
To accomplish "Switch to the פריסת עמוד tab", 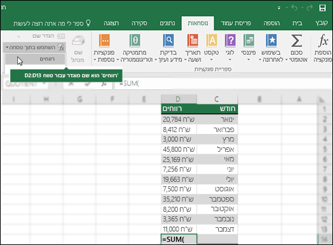I will (x=236, y=23).
